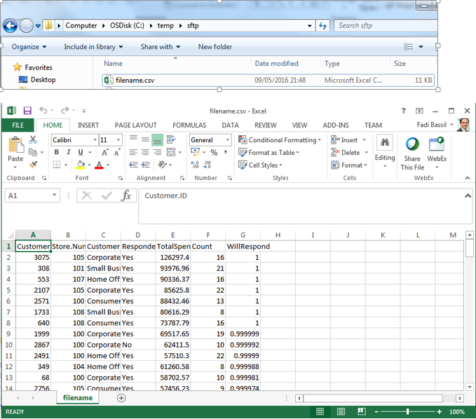Switch to Page Layout view icon

click(x=341, y=411)
